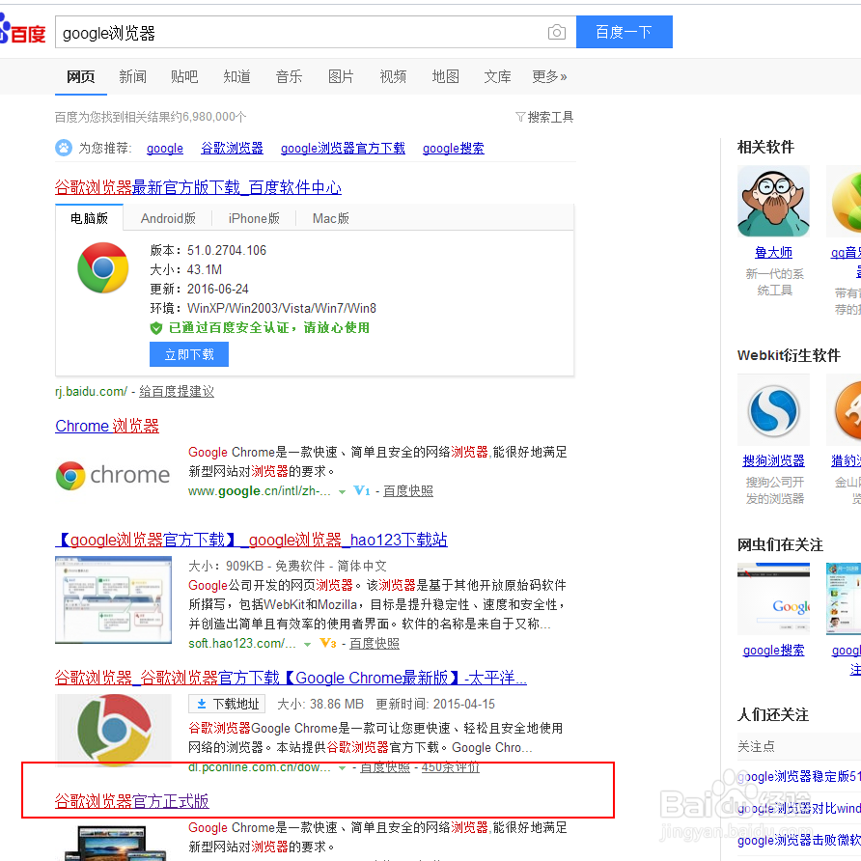Expand dropdown arrow after soft.hao123.com URL

click(308, 644)
